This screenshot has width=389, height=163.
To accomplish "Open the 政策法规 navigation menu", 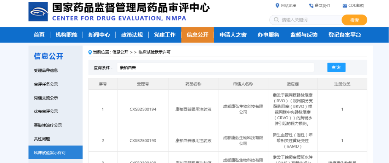I will coord(132,35).
